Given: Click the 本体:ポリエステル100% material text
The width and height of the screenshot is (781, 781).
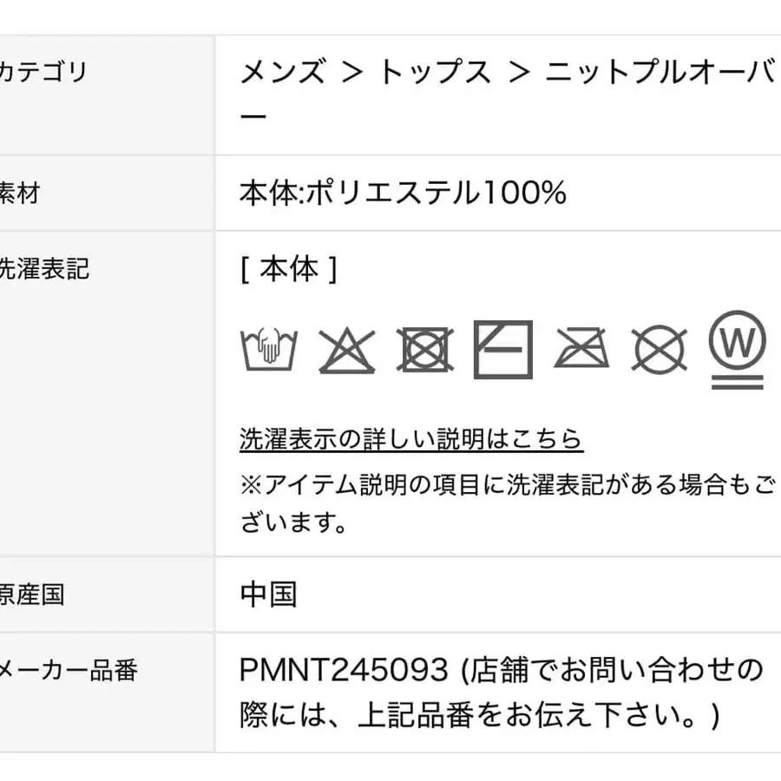Looking at the screenshot, I should point(403,192).
